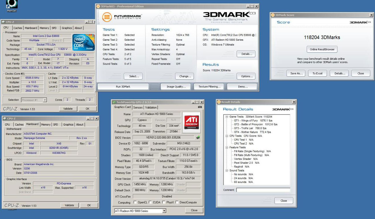The height and width of the screenshot is (219, 375).
Task: Click the Comment input field
Action: [263, 190]
